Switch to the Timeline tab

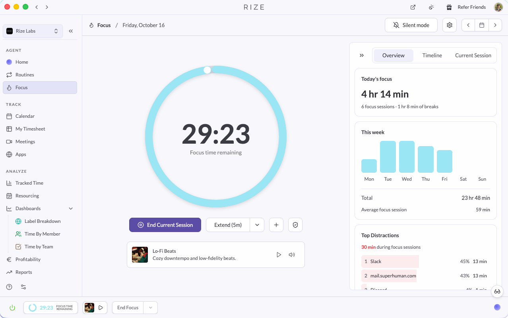click(432, 55)
